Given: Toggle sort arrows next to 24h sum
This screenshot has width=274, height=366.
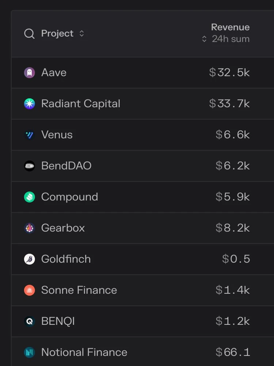Looking at the screenshot, I should tap(204, 39).
